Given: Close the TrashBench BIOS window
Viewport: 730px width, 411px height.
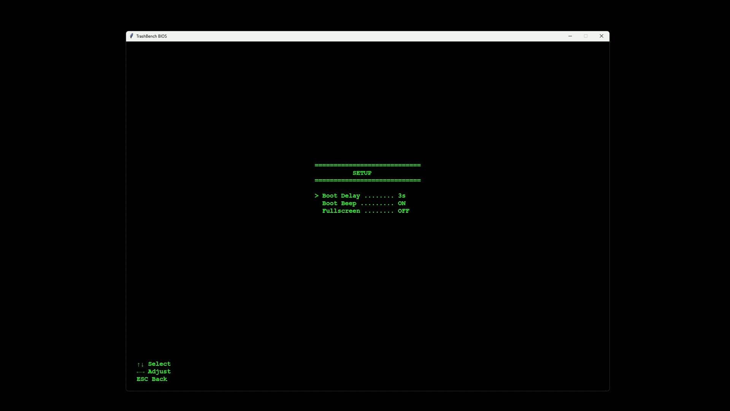Looking at the screenshot, I should tap(601, 36).
